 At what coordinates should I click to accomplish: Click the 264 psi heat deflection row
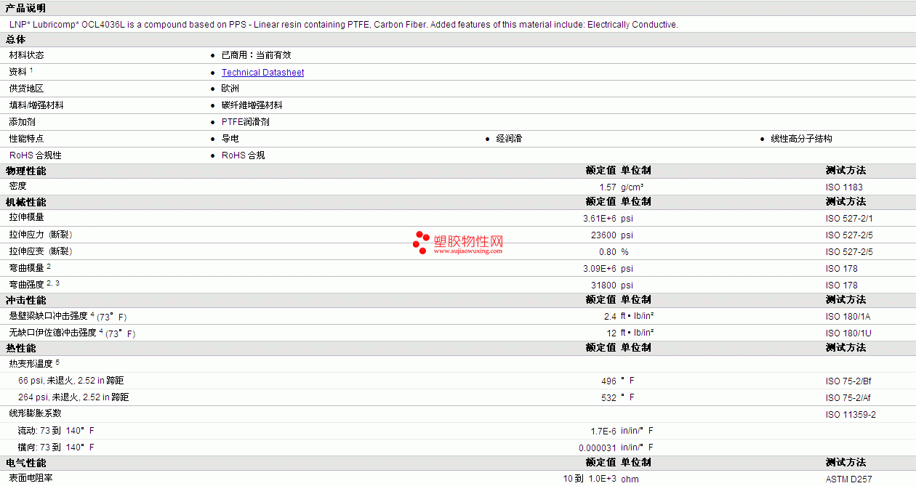73,397
